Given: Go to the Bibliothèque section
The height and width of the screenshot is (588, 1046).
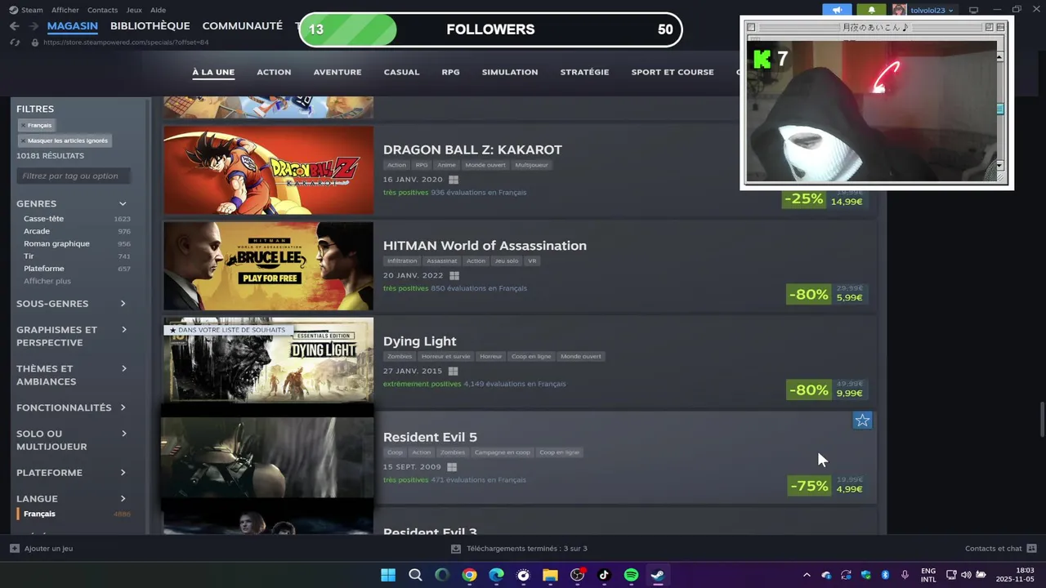Looking at the screenshot, I should click(150, 26).
